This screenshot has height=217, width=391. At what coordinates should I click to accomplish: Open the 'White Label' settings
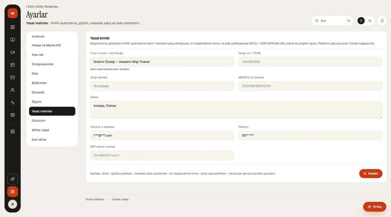[52, 130]
